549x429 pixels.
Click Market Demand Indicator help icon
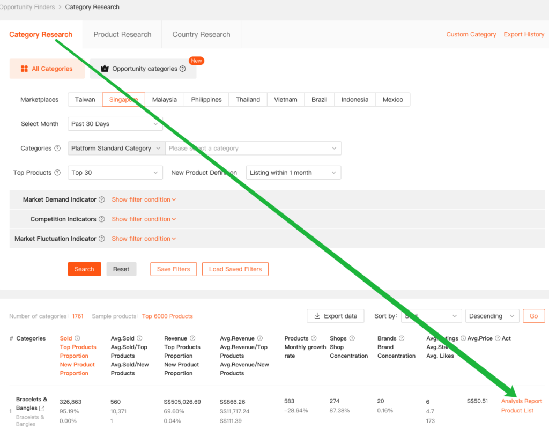click(x=102, y=199)
